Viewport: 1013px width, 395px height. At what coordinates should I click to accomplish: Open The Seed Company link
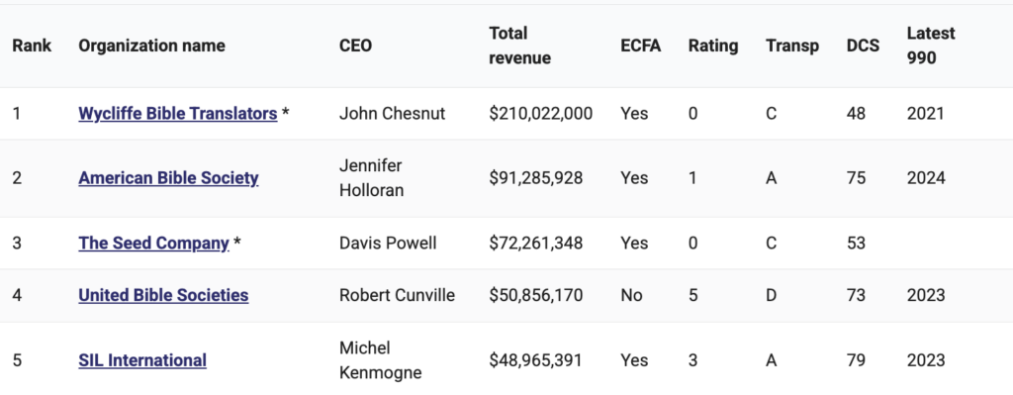(x=153, y=244)
